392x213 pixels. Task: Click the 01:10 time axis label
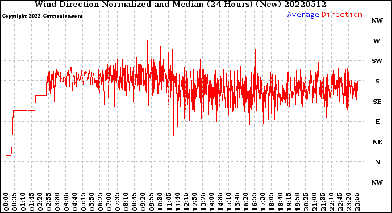pyautogui.click(x=23, y=202)
